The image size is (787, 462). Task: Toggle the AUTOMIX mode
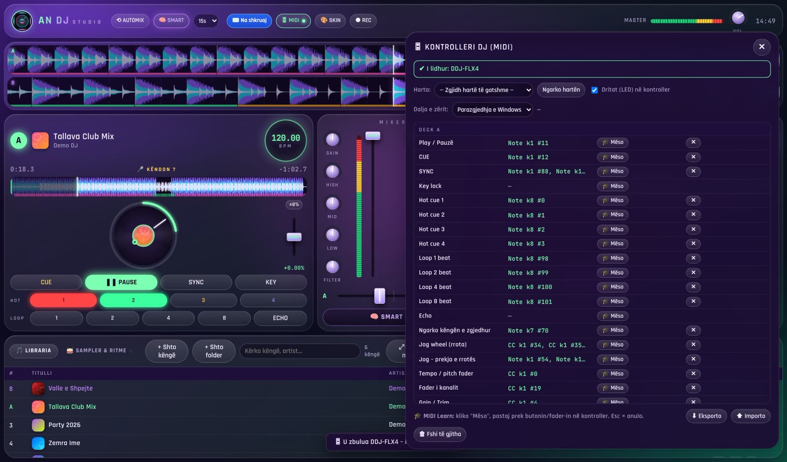[x=130, y=21]
